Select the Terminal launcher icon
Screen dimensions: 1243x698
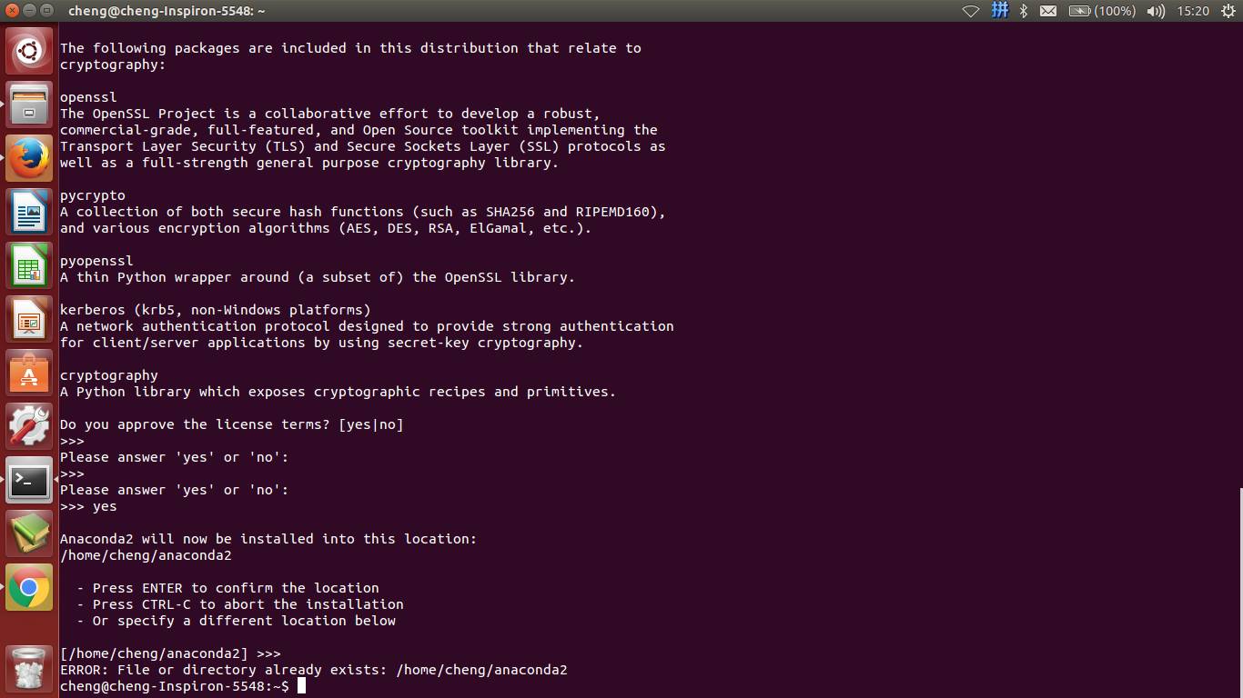click(29, 480)
